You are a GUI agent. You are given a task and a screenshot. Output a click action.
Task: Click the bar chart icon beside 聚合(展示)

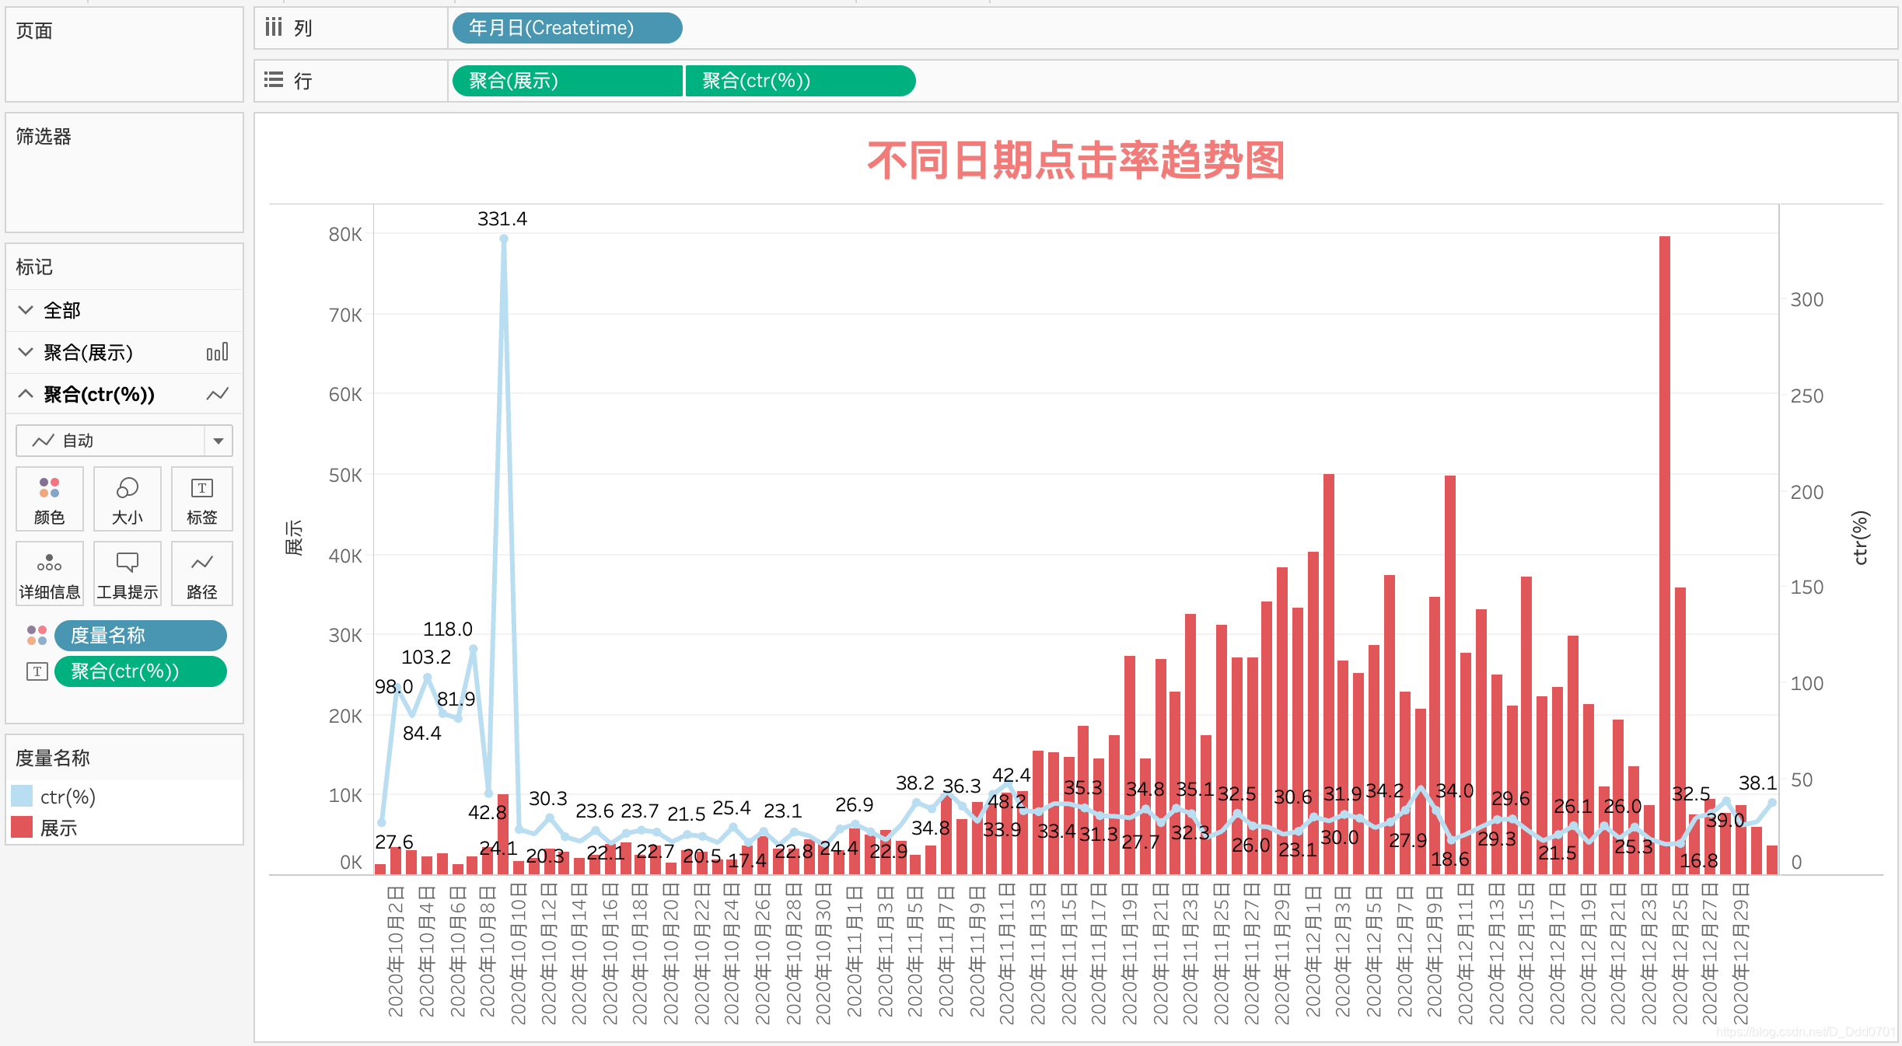[x=218, y=352]
